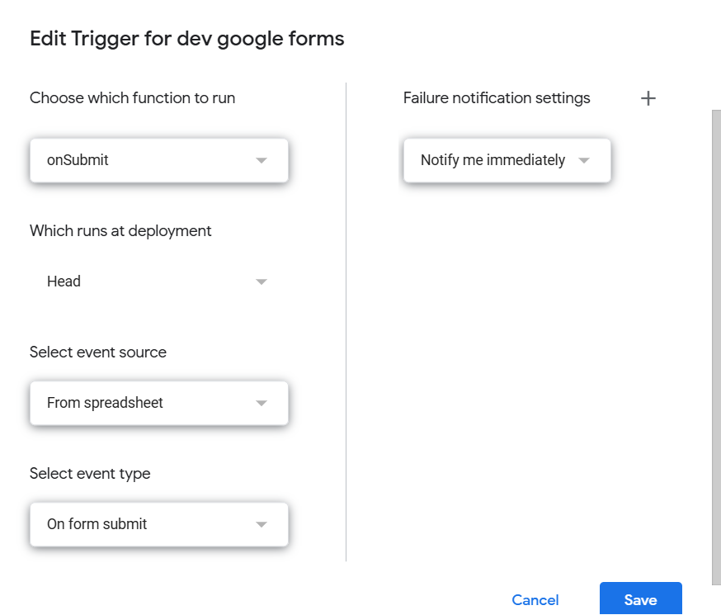Select the From spreadsheet text in source box

click(105, 403)
